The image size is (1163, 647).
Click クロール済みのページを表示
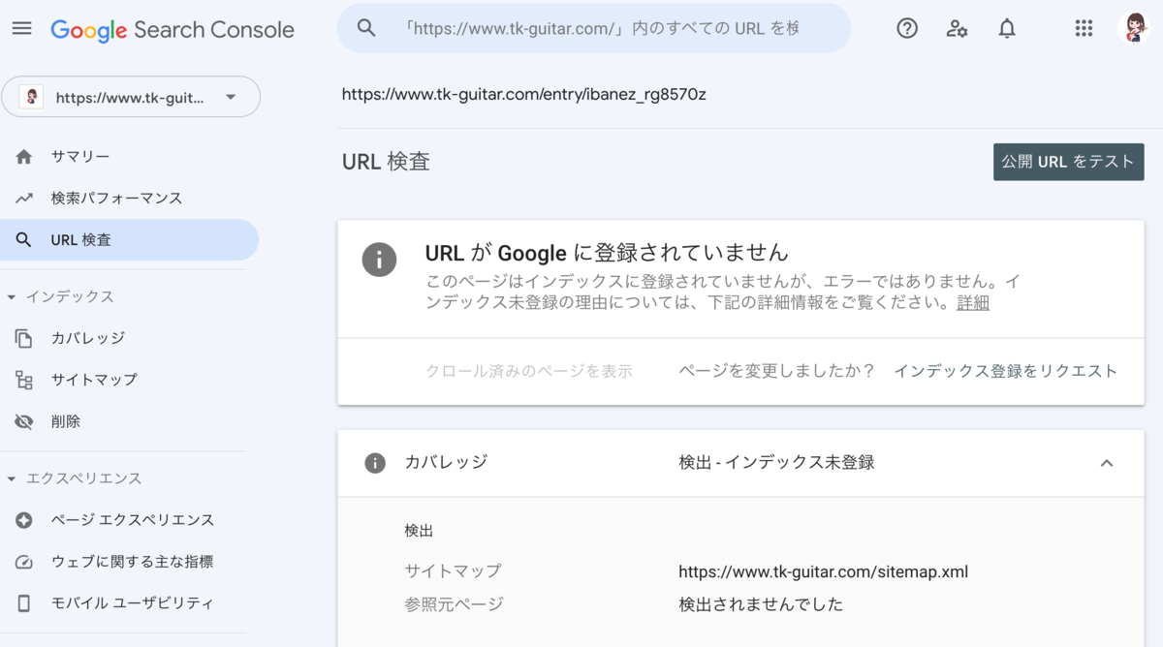click(529, 371)
